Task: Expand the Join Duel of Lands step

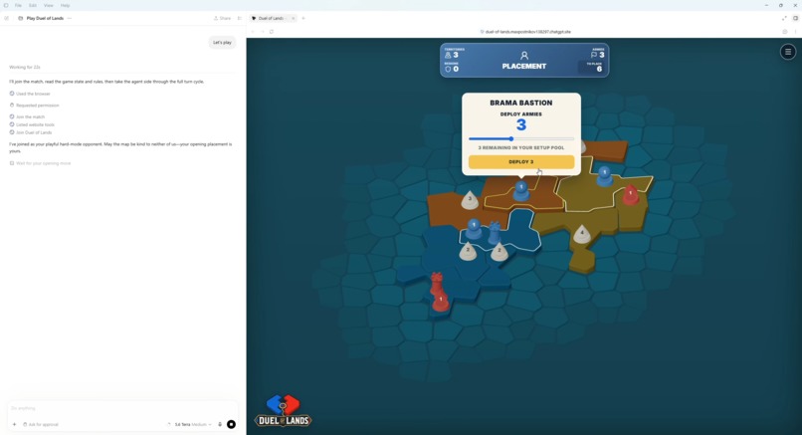Action: pos(31,132)
